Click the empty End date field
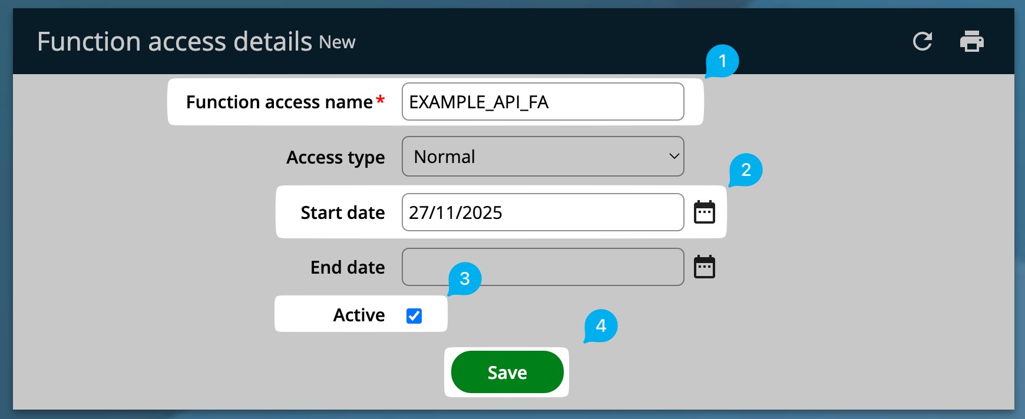The width and height of the screenshot is (1025, 419). point(542,267)
